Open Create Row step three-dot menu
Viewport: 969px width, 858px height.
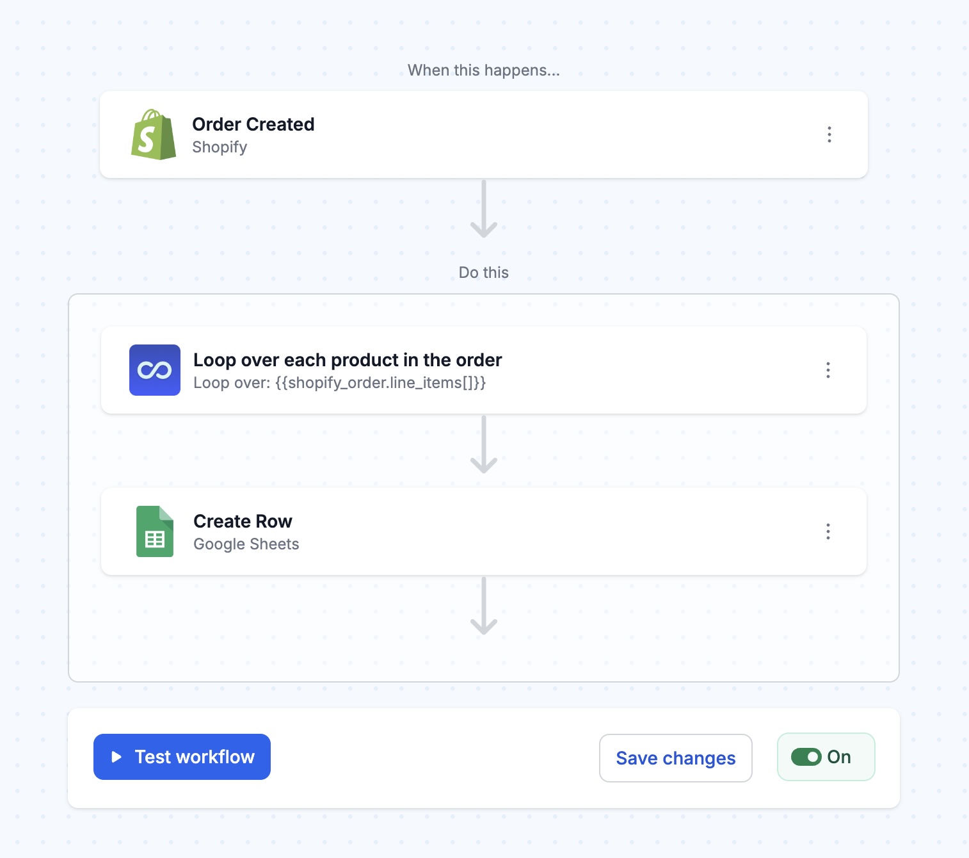(x=828, y=531)
